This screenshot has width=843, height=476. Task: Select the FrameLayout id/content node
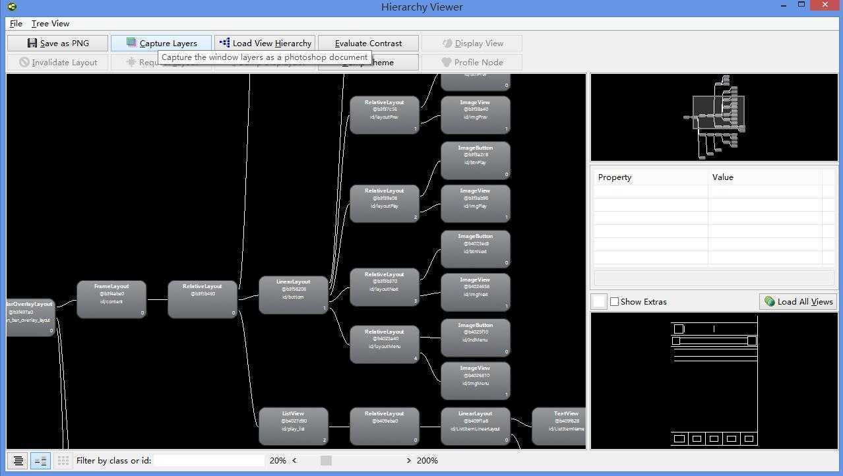(x=111, y=299)
